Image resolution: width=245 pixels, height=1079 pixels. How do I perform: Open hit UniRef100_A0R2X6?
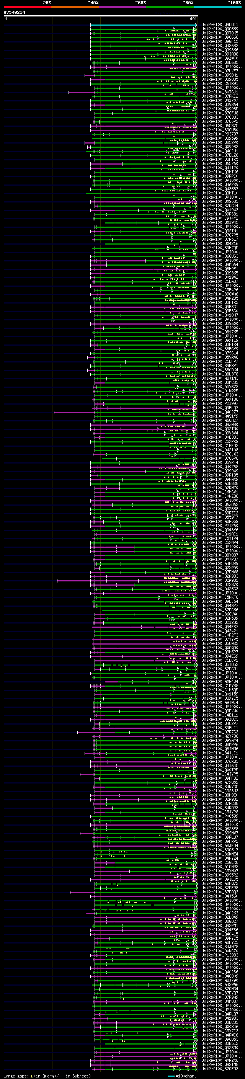pos(220,1060)
